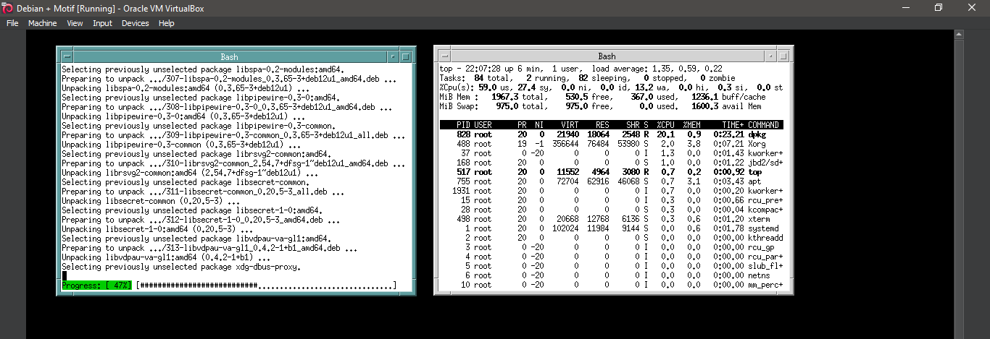Click the %CPU column header in top

665,125
